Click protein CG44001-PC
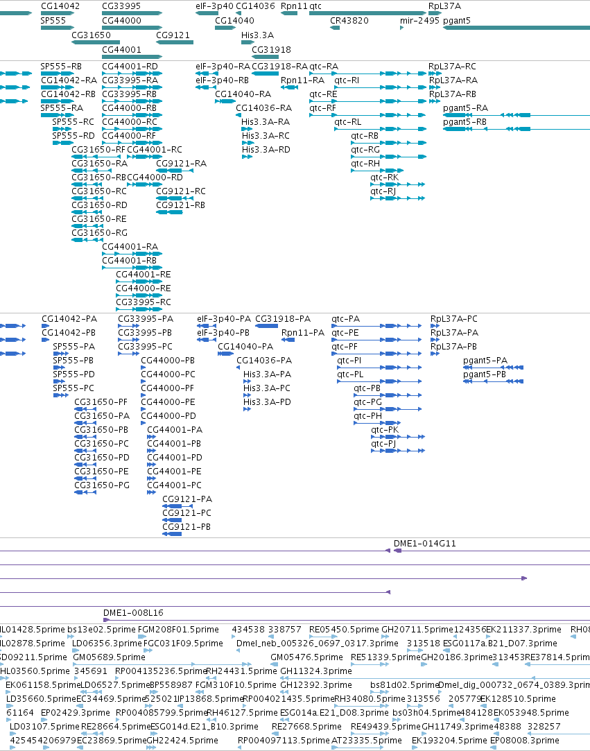 (x=174, y=485)
